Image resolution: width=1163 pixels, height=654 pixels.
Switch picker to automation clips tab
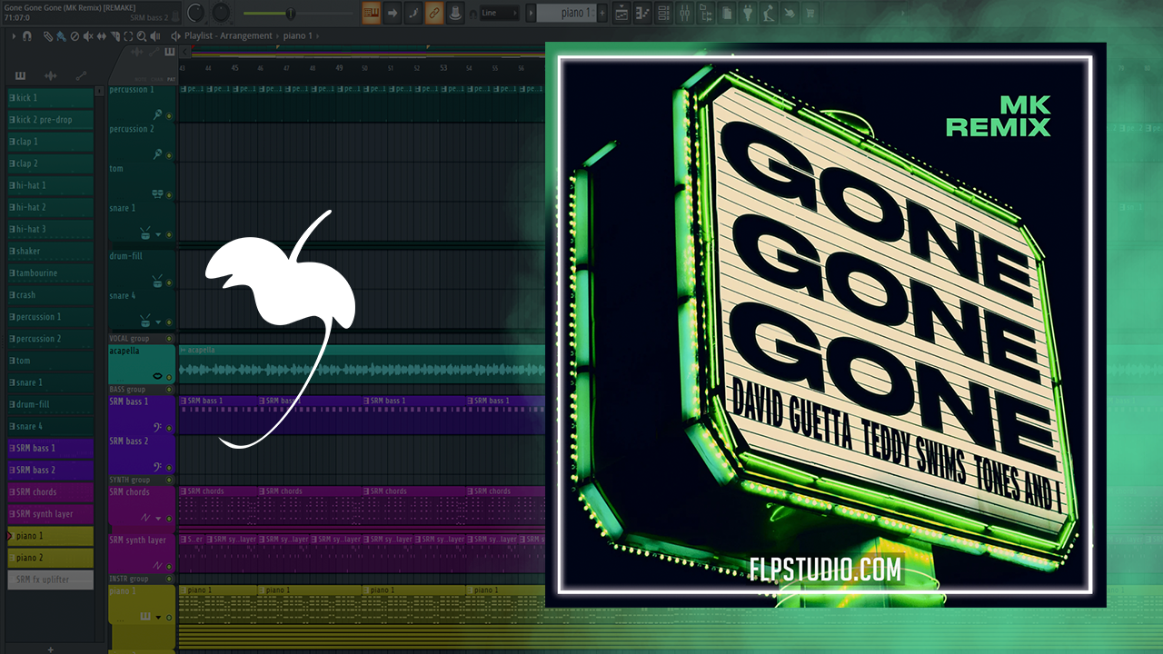pyautogui.click(x=80, y=75)
